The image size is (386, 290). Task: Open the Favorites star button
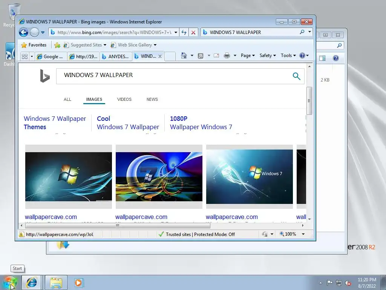(x=34, y=45)
